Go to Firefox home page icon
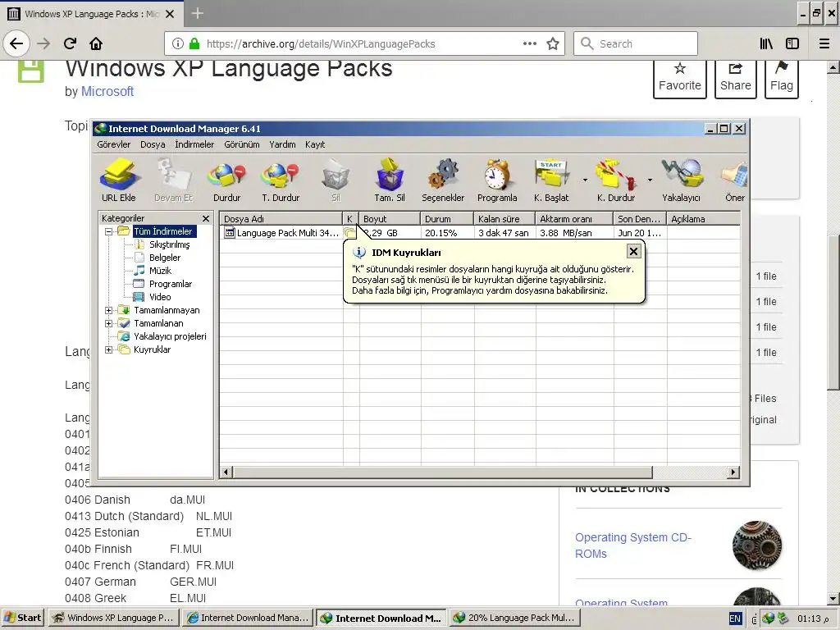The height and width of the screenshot is (630, 840). (x=96, y=43)
